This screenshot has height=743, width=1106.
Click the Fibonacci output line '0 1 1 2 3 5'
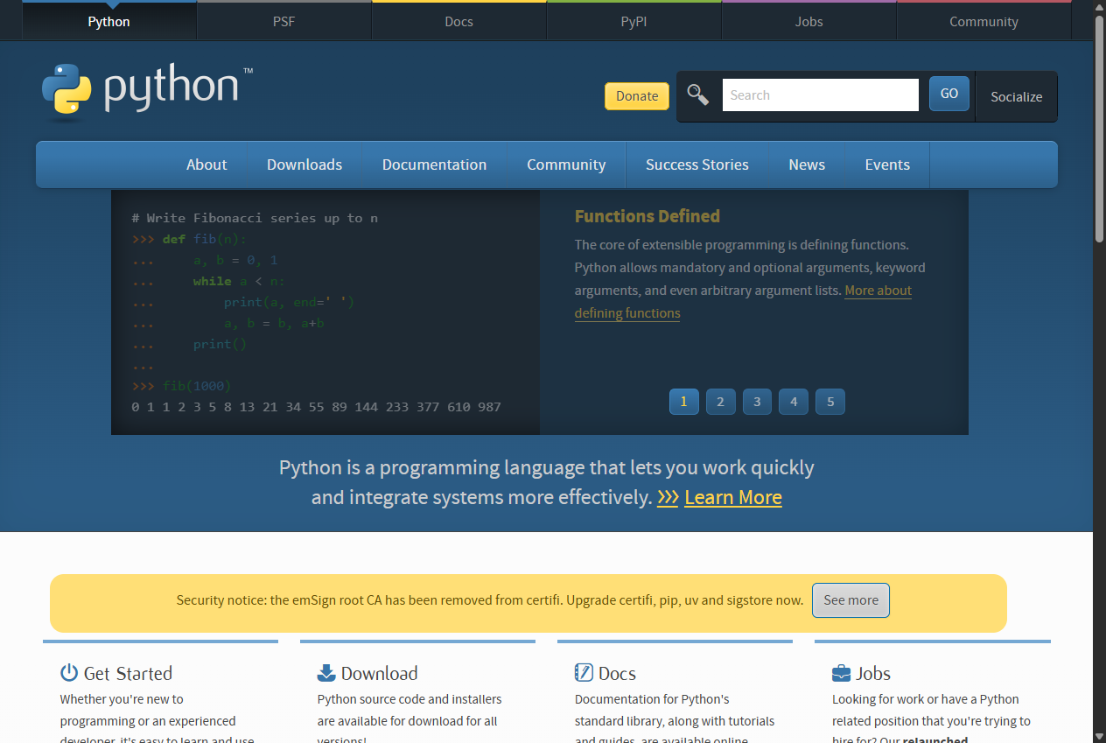(316, 407)
